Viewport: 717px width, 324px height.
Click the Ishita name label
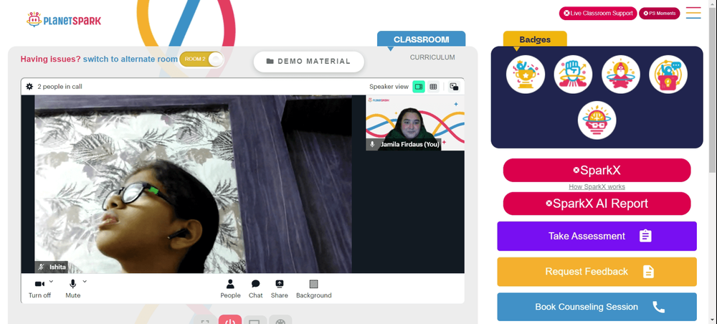tap(57, 267)
